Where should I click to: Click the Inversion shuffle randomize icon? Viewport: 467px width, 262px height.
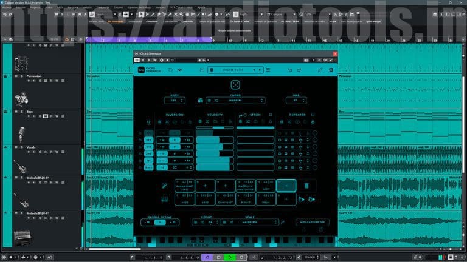tap(167, 122)
